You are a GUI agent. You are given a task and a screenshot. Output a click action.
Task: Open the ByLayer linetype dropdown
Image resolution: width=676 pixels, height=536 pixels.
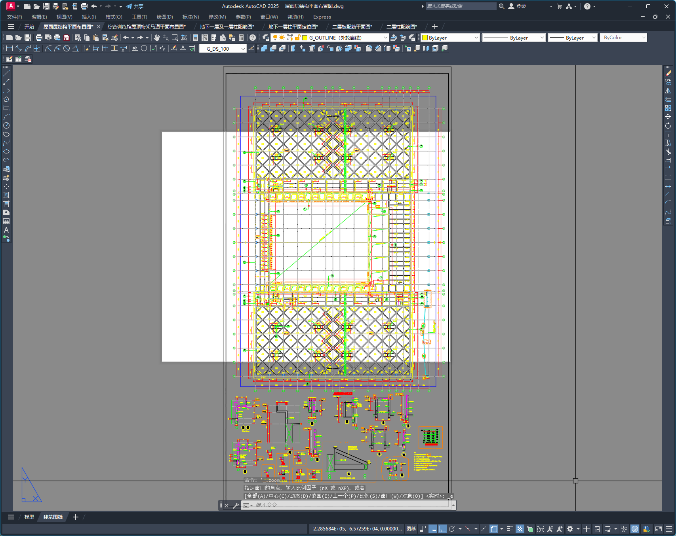pos(542,38)
